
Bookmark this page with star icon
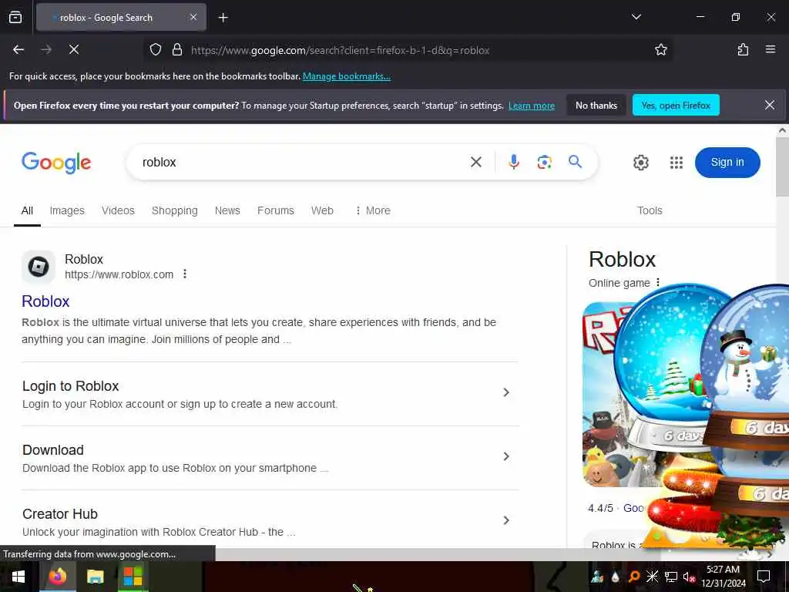(x=660, y=49)
